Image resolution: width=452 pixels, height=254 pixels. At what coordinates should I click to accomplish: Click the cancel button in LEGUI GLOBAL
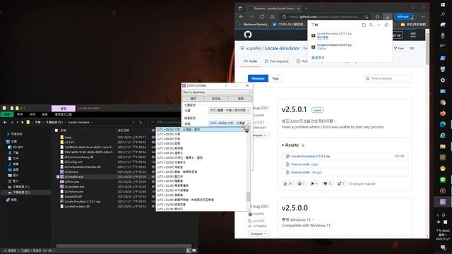coord(241,99)
